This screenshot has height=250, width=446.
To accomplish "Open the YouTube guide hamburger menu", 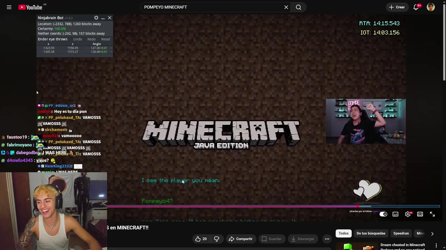I will [x=9, y=7].
